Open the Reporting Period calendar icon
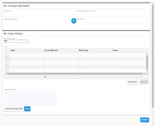 pos(5,41)
